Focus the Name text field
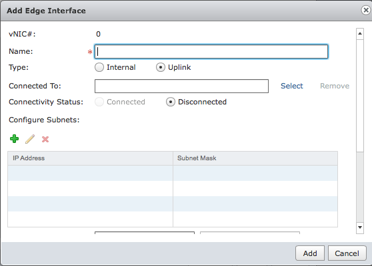The width and height of the screenshot is (372, 266). tap(211, 52)
